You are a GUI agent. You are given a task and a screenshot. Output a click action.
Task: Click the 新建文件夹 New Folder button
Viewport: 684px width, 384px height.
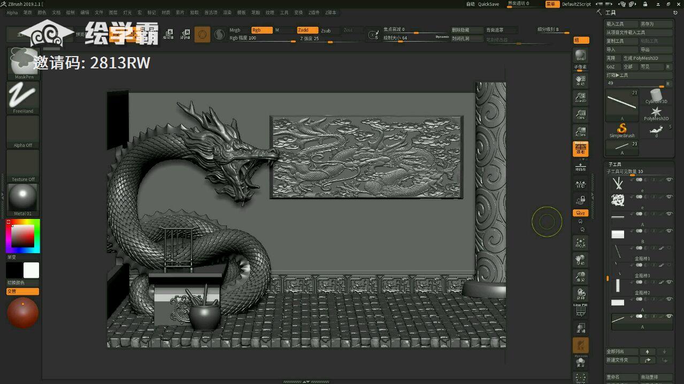(x=622, y=360)
